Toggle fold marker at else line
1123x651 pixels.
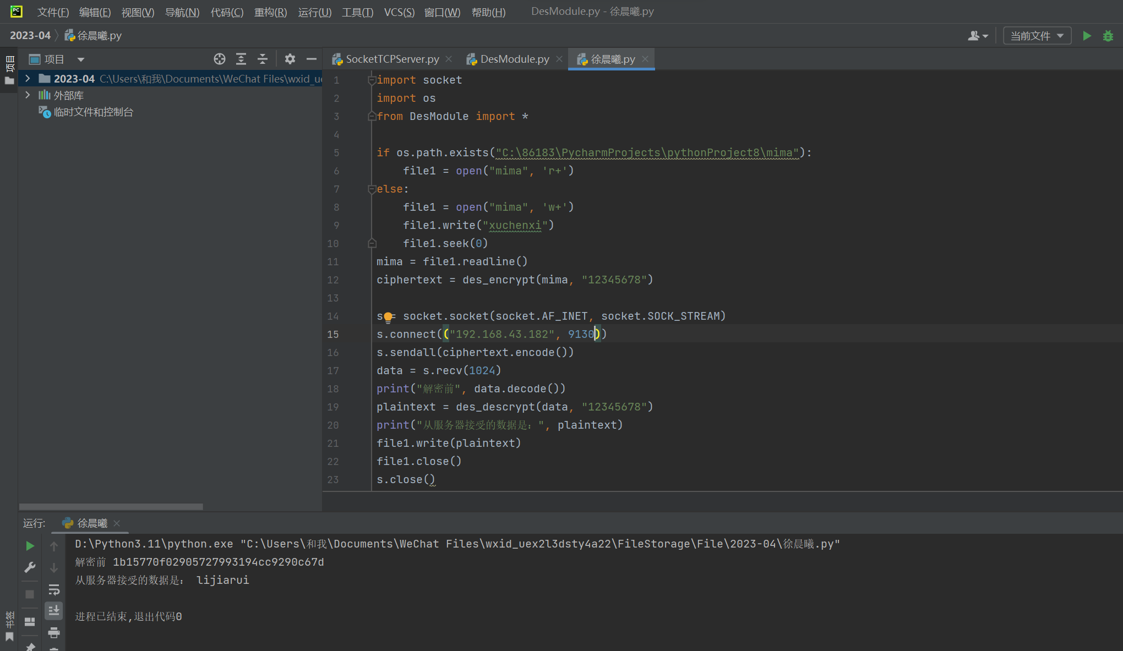click(x=372, y=189)
